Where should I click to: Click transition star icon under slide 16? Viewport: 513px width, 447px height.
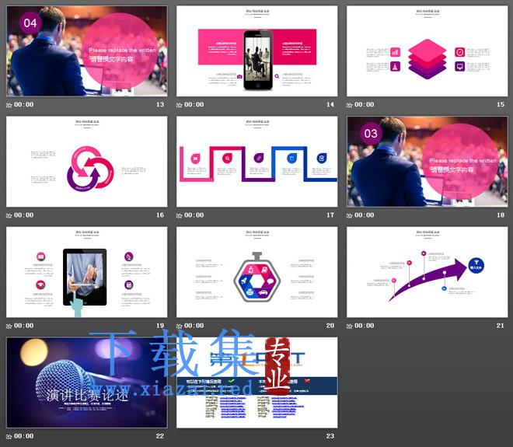(x=9, y=215)
